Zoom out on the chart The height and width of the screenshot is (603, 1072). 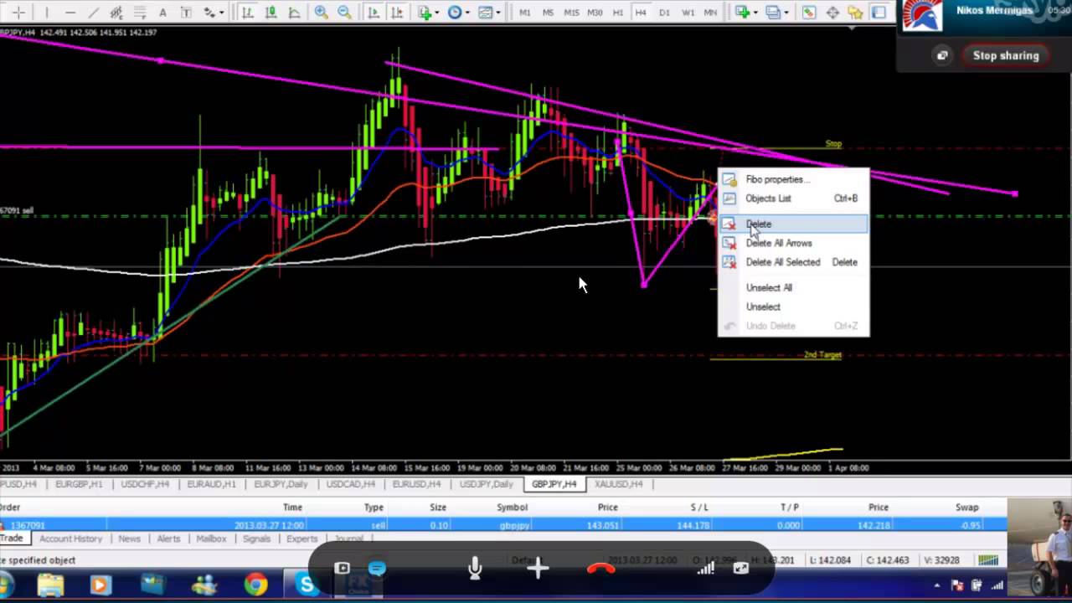[x=344, y=13]
